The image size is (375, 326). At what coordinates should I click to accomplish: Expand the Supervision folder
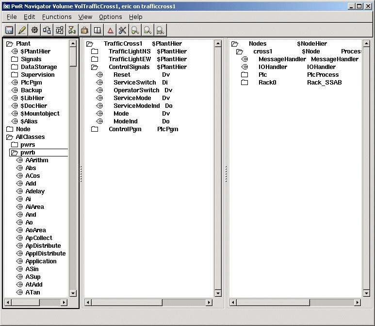[x=15, y=75]
